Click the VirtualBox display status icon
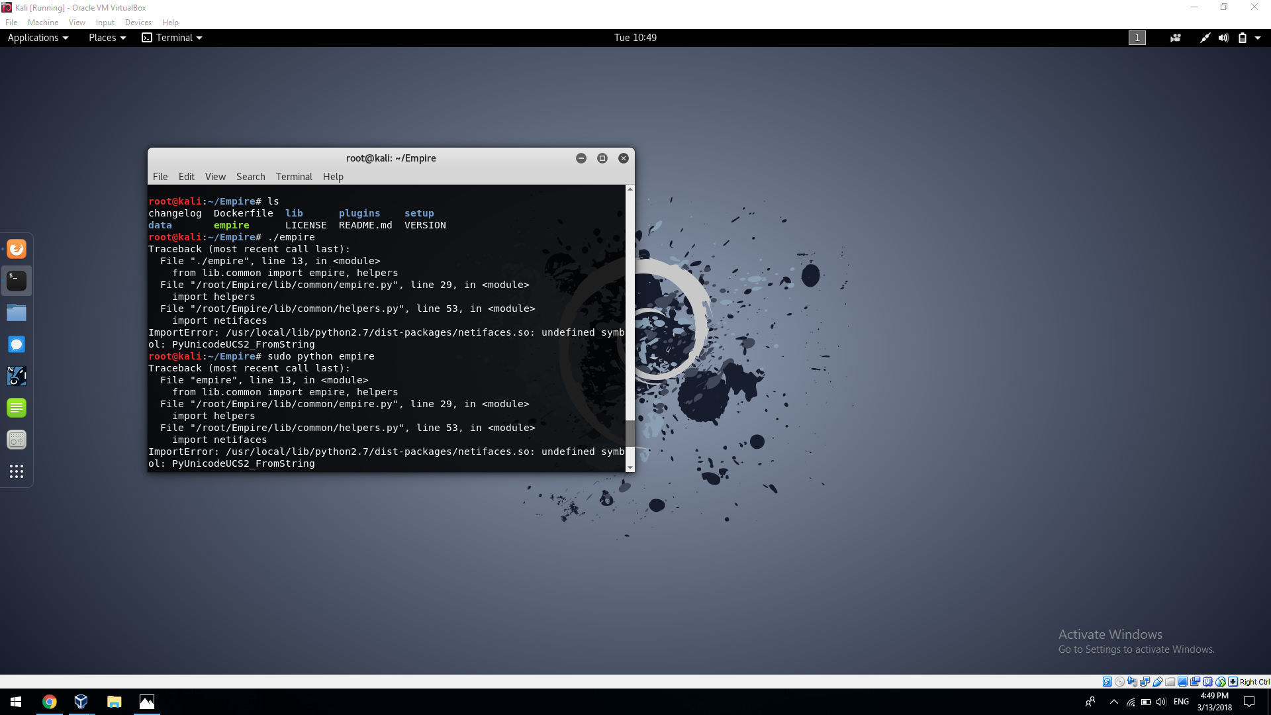The width and height of the screenshot is (1271, 715). (1182, 682)
